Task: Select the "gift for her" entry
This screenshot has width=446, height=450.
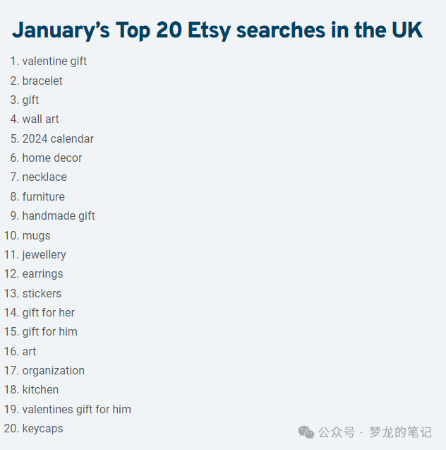Action: [48, 313]
